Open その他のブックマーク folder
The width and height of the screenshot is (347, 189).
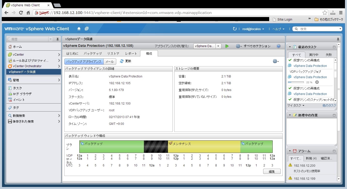(x=329, y=19)
